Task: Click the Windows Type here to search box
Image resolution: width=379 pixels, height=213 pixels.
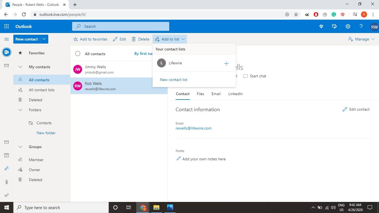Action: tap(61, 207)
